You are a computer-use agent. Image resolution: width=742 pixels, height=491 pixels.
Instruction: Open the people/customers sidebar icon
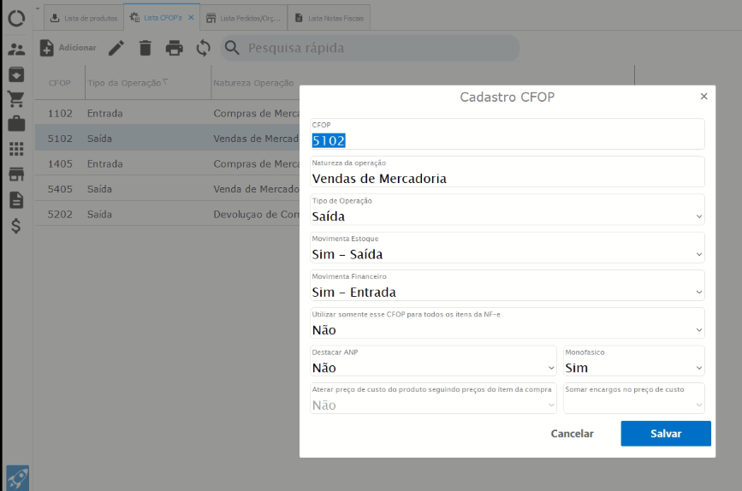tap(16, 50)
